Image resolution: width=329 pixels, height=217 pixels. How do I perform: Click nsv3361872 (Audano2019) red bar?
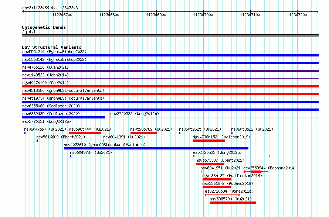coord(217,187)
